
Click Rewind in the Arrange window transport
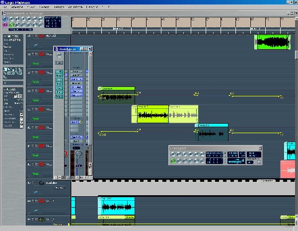click(35, 19)
